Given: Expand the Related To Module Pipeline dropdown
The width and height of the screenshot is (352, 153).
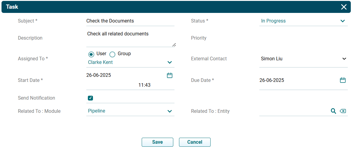Looking at the screenshot, I should pyautogui.click(x=130, y=111).
